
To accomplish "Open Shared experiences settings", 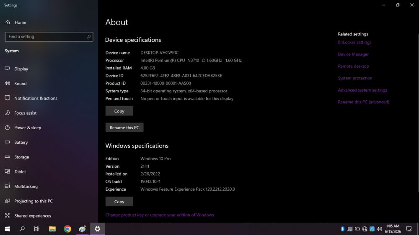I will pyautogui.click(x=49, y=215).
